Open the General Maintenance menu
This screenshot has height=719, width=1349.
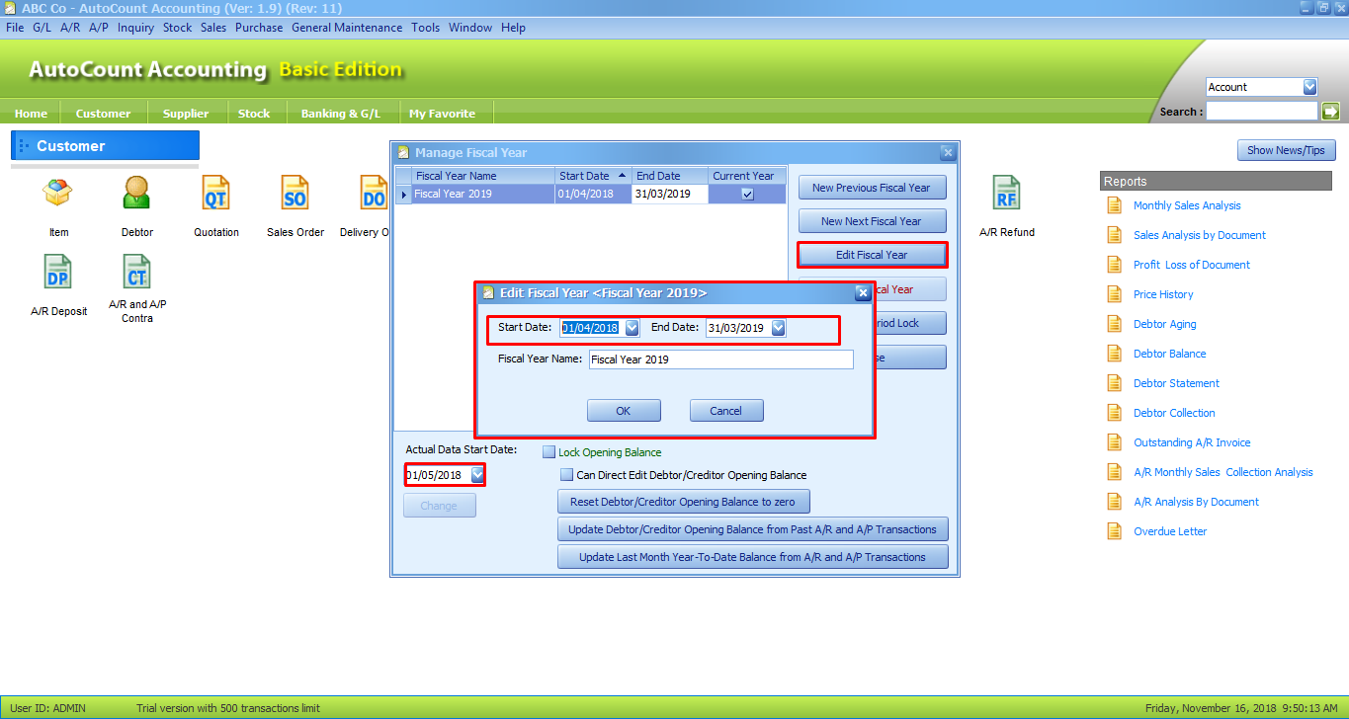pyautogui.click(x=347, y=28)
